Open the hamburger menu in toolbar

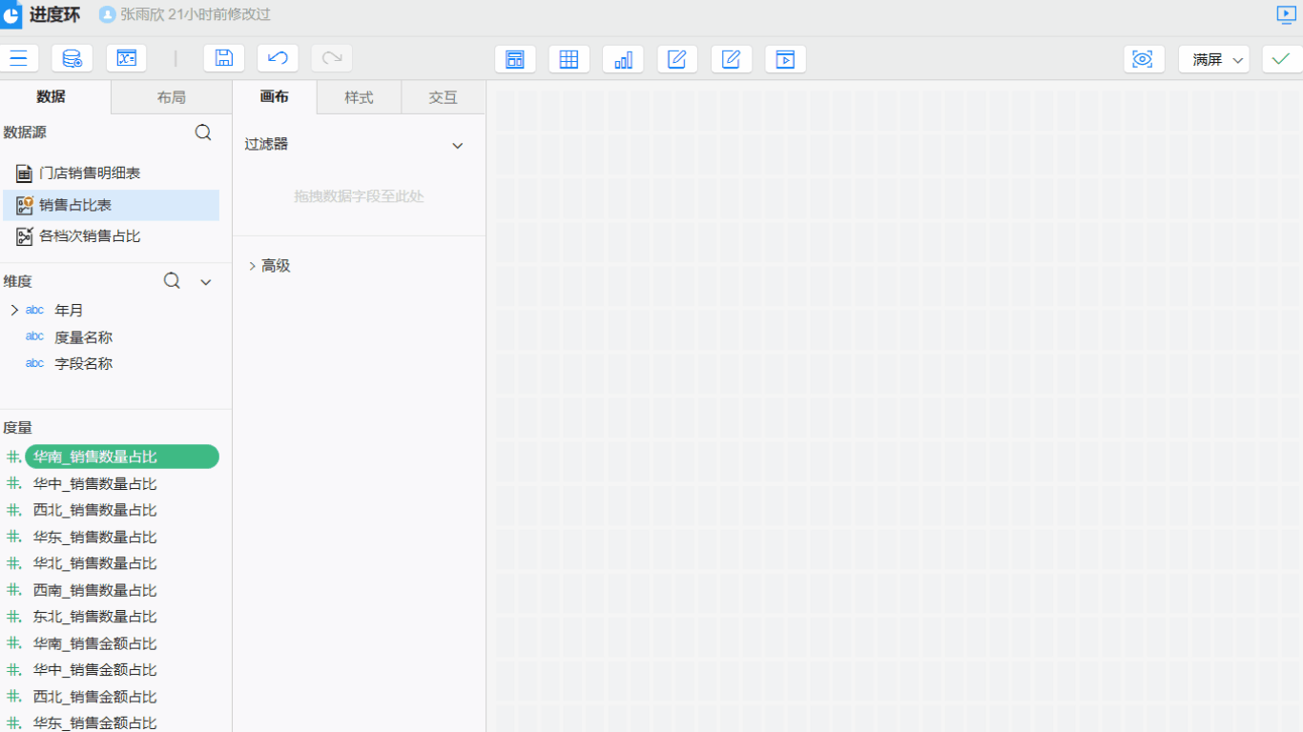18,59
